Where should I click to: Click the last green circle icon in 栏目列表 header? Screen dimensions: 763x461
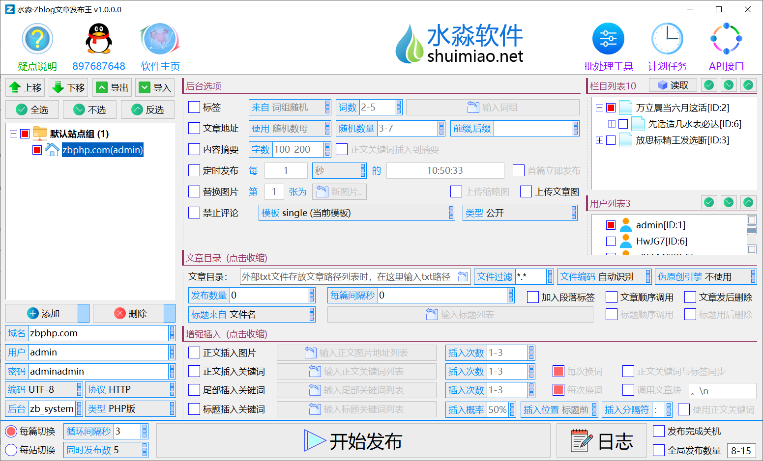pos(748,85)
